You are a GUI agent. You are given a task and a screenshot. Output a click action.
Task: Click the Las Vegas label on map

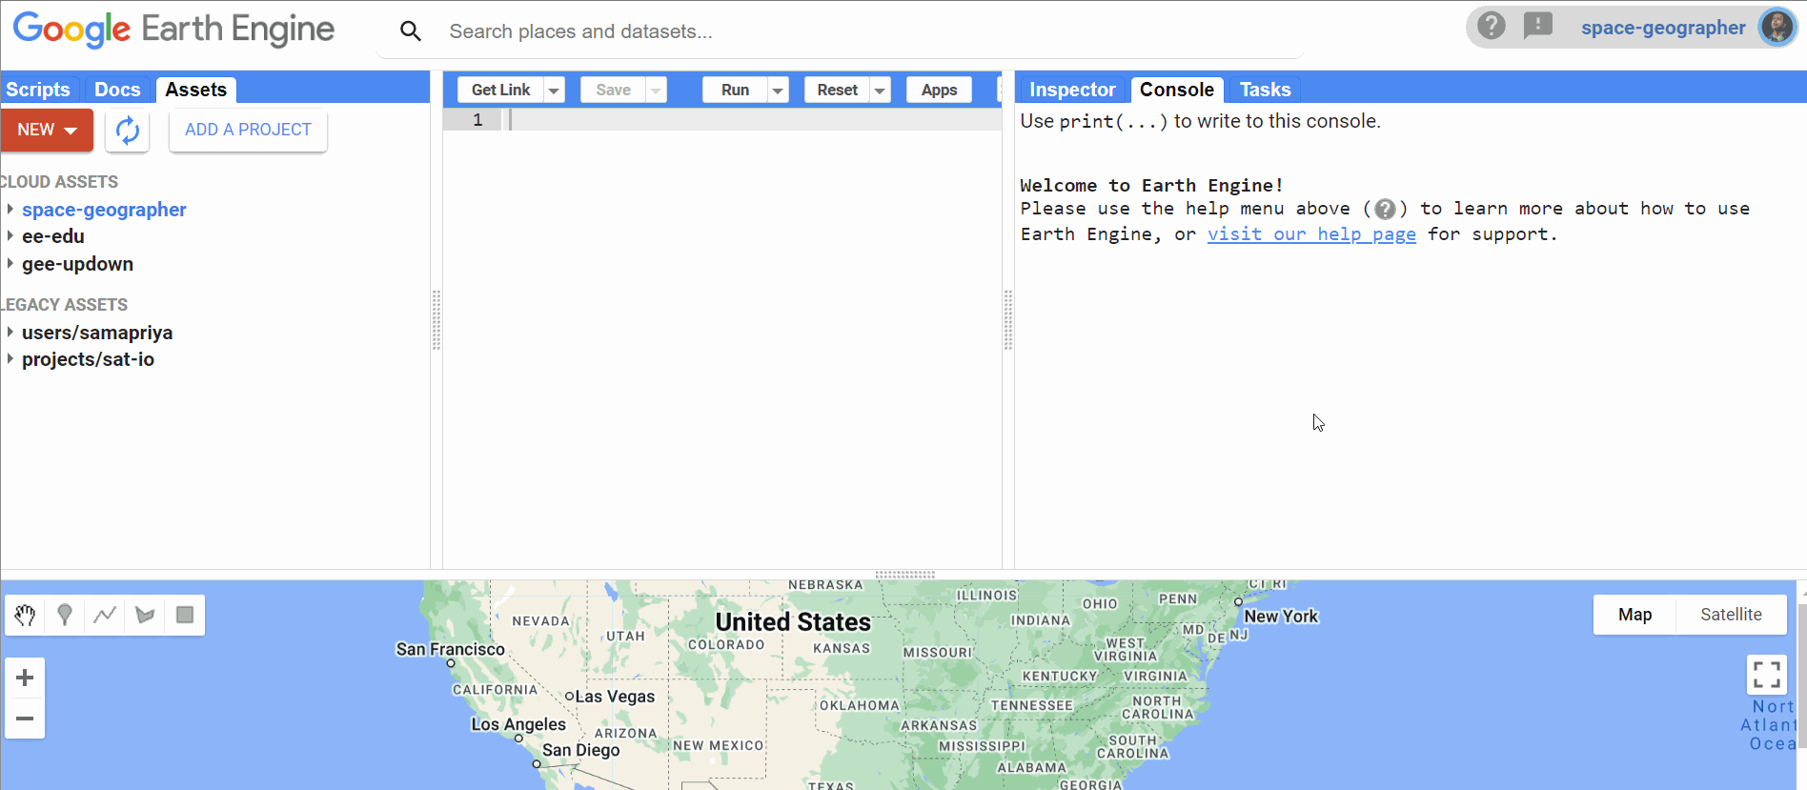tap(615, 697)
